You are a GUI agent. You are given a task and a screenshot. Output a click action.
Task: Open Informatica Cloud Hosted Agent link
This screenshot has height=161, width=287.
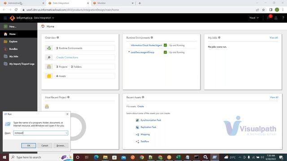tap(146, 45)
